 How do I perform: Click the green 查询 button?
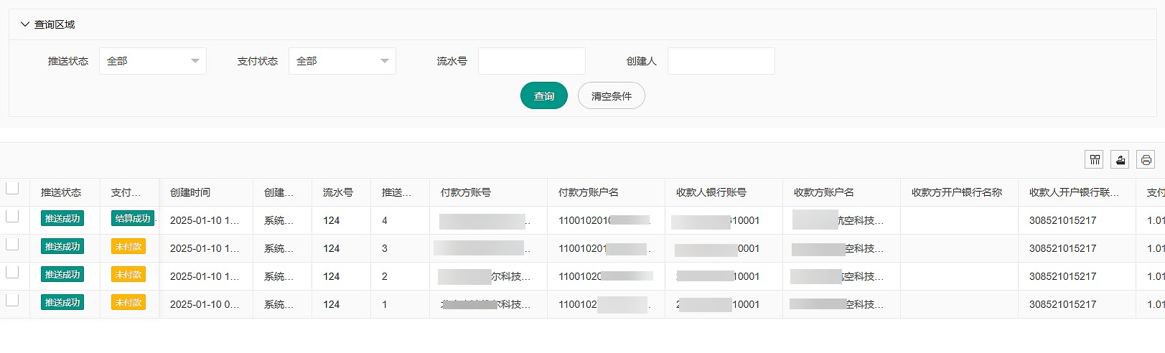543,96
